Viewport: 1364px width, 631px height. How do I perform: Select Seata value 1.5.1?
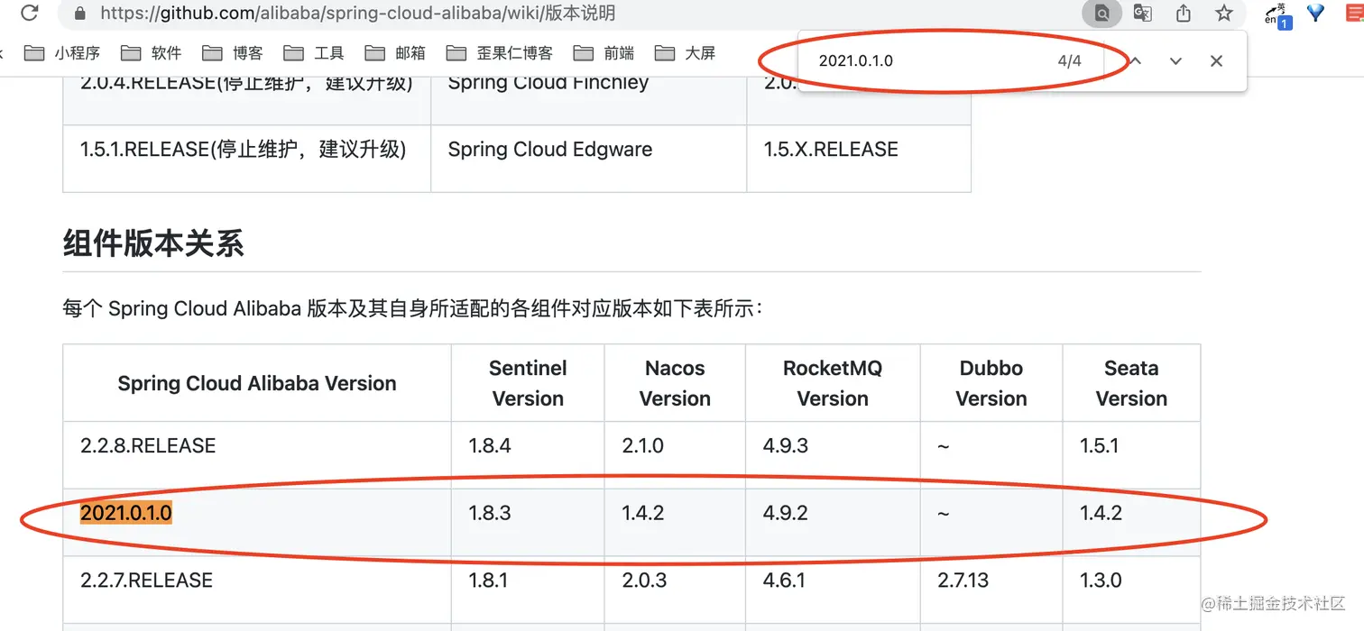pos(1100,445)
